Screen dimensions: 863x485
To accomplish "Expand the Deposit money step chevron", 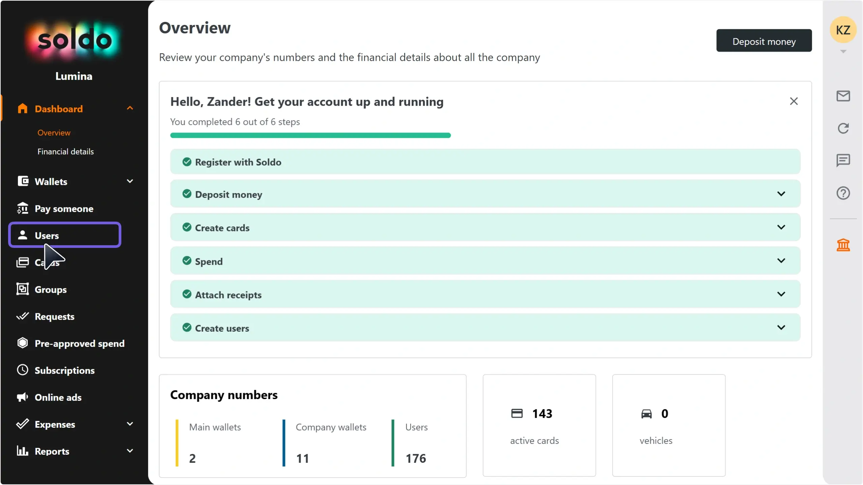I will coord(781,194).
